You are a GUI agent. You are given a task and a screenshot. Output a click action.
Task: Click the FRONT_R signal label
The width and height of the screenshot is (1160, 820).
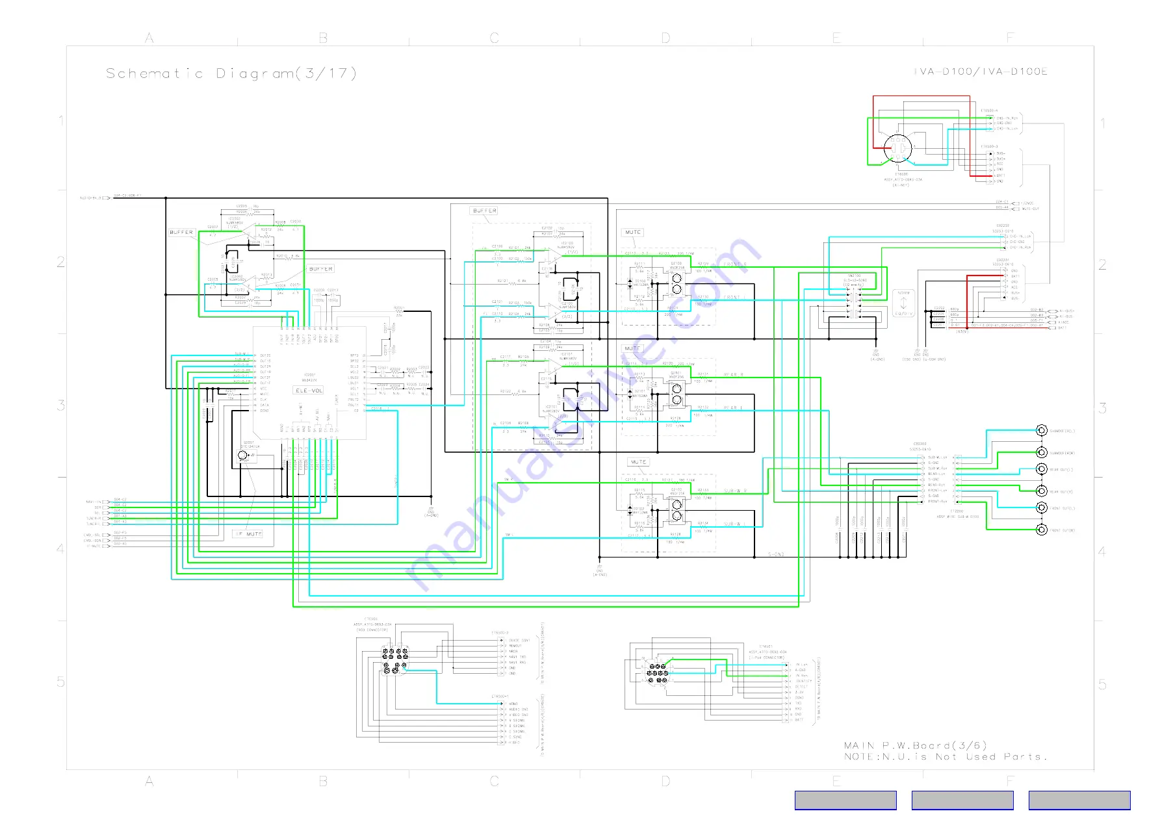pos(734,264)
